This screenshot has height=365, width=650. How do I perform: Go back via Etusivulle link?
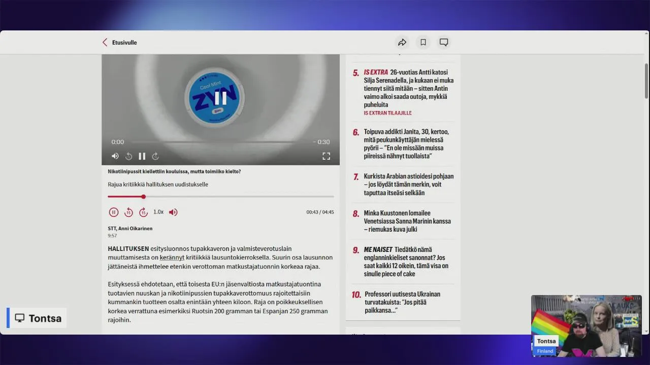120,43
